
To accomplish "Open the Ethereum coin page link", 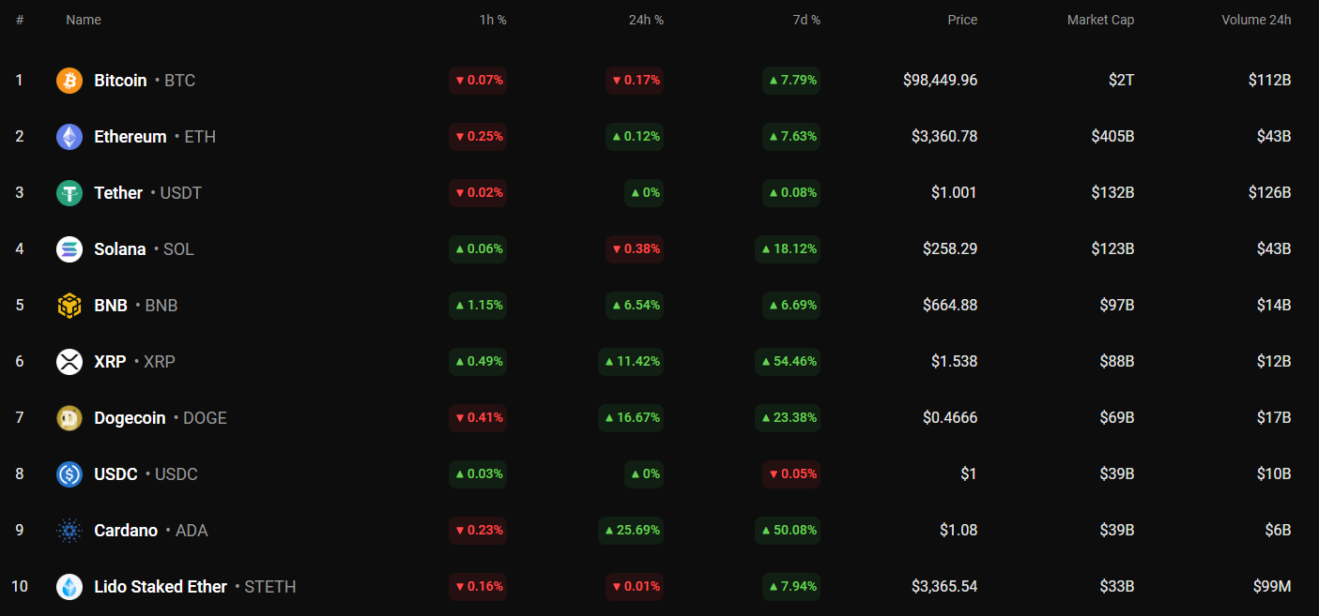I will click(x=130, y=137).
